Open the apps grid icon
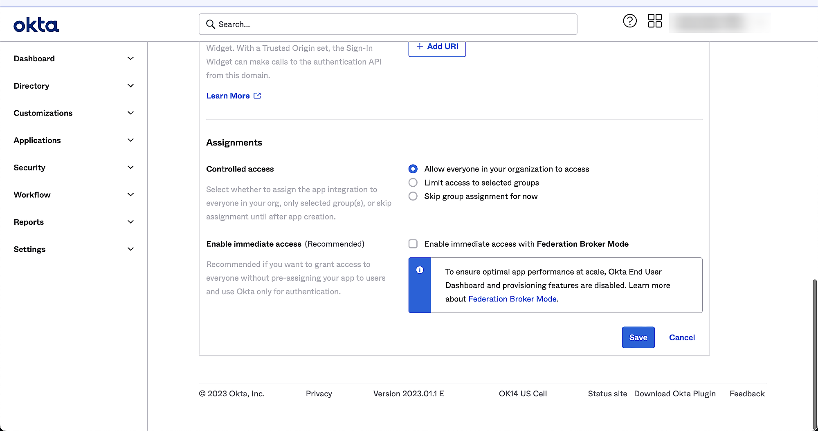 pyautogui.click(x=655, y=21)
